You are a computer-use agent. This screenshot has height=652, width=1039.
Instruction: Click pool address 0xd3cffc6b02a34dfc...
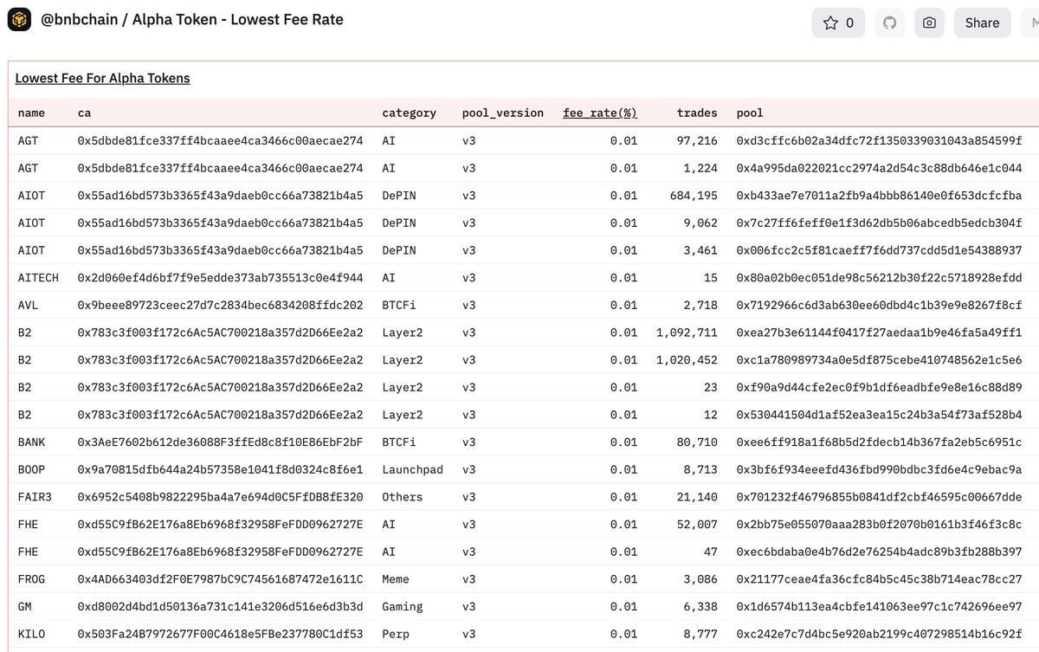(879, 140)
